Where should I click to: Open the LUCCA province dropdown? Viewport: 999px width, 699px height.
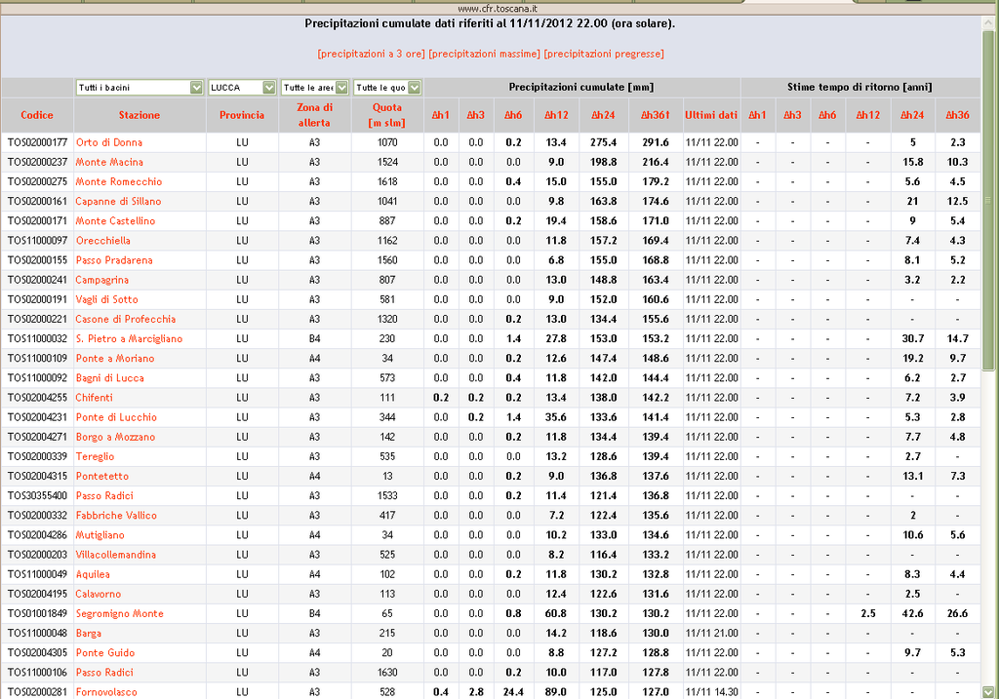tap(242, 88)
